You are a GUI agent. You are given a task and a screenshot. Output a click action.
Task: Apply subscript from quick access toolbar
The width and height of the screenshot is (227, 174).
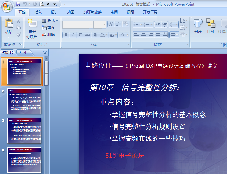(x=55, y=4)
